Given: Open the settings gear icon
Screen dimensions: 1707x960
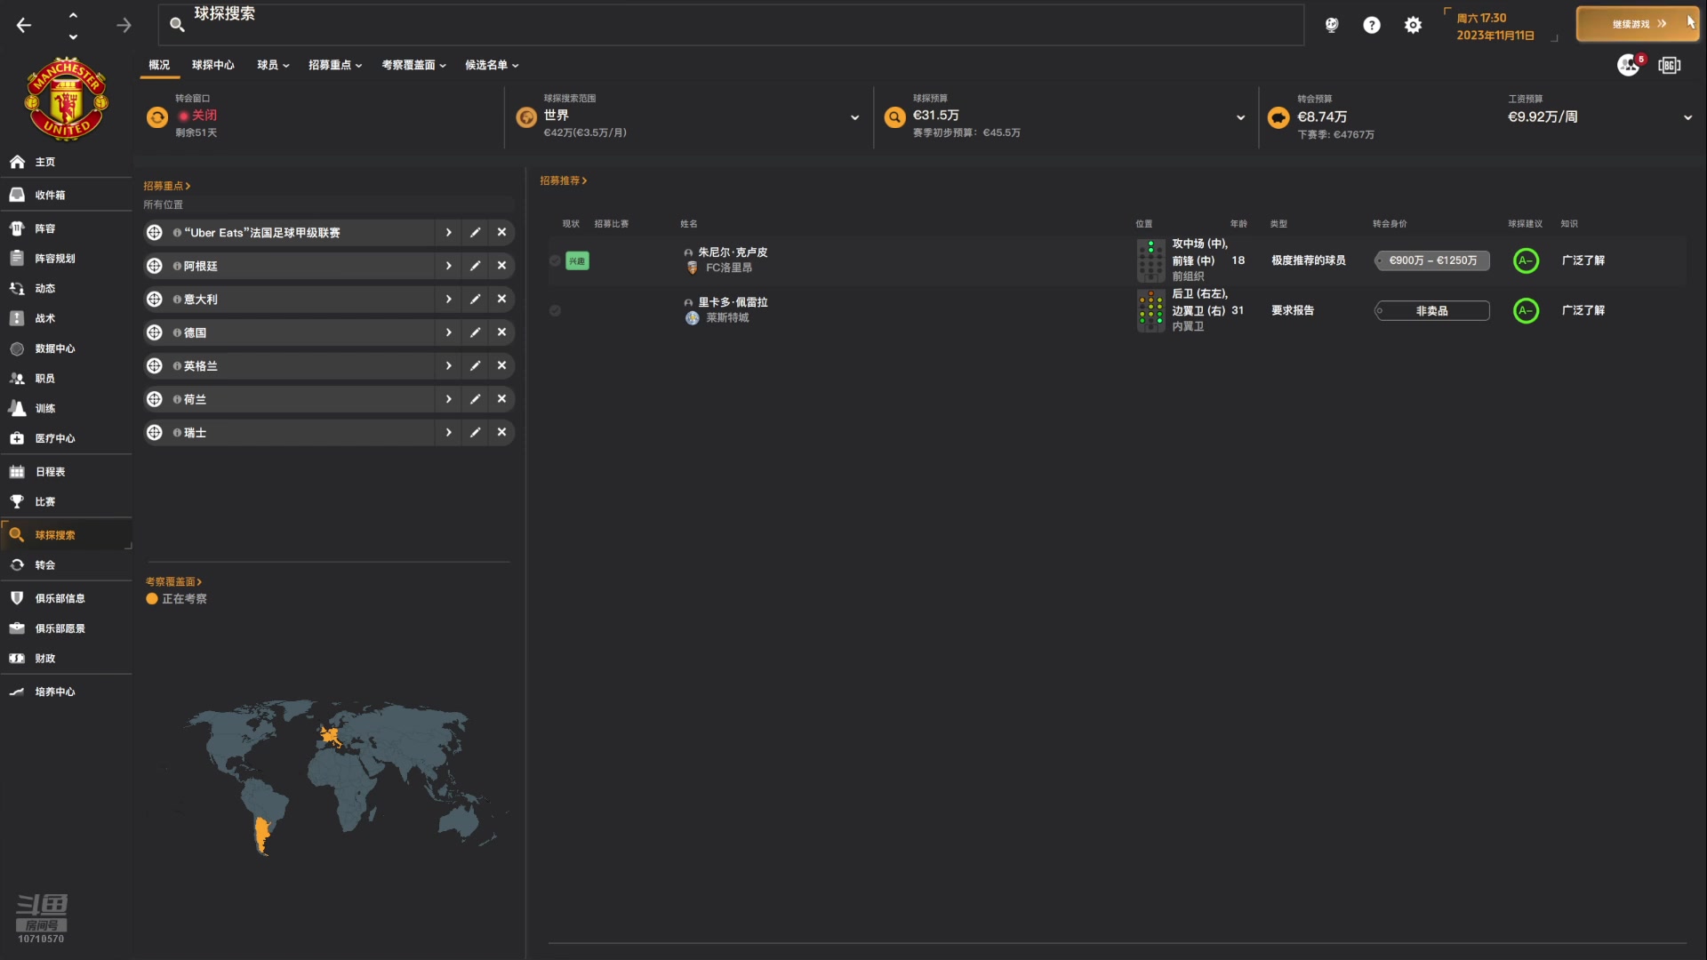Looking at the screenshot, I should tap(1413, 25).
